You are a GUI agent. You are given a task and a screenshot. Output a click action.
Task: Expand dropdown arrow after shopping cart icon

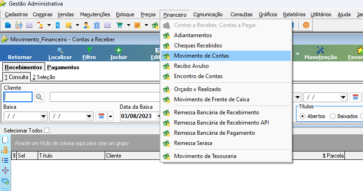pyautogui.click(x=128, y=25)
